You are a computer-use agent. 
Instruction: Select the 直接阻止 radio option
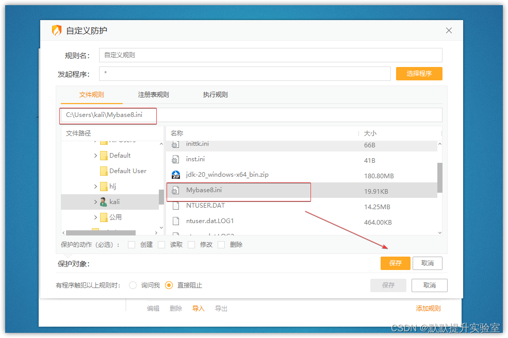point(169,285)
